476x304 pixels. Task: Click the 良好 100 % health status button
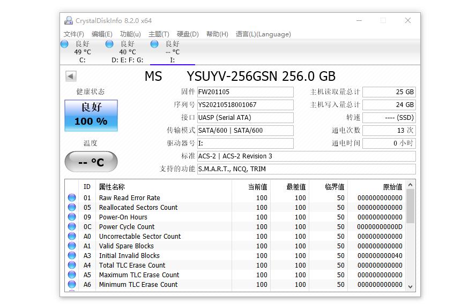pyautogui.click(x=91, y=115)
